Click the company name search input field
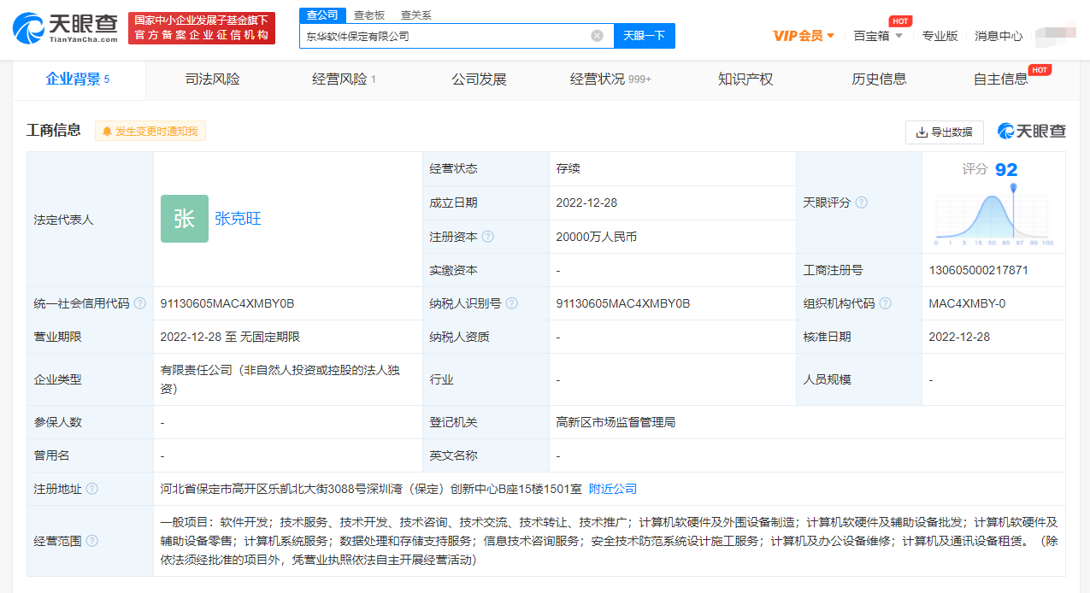The image size is (1090, 593). coord(443,36)
